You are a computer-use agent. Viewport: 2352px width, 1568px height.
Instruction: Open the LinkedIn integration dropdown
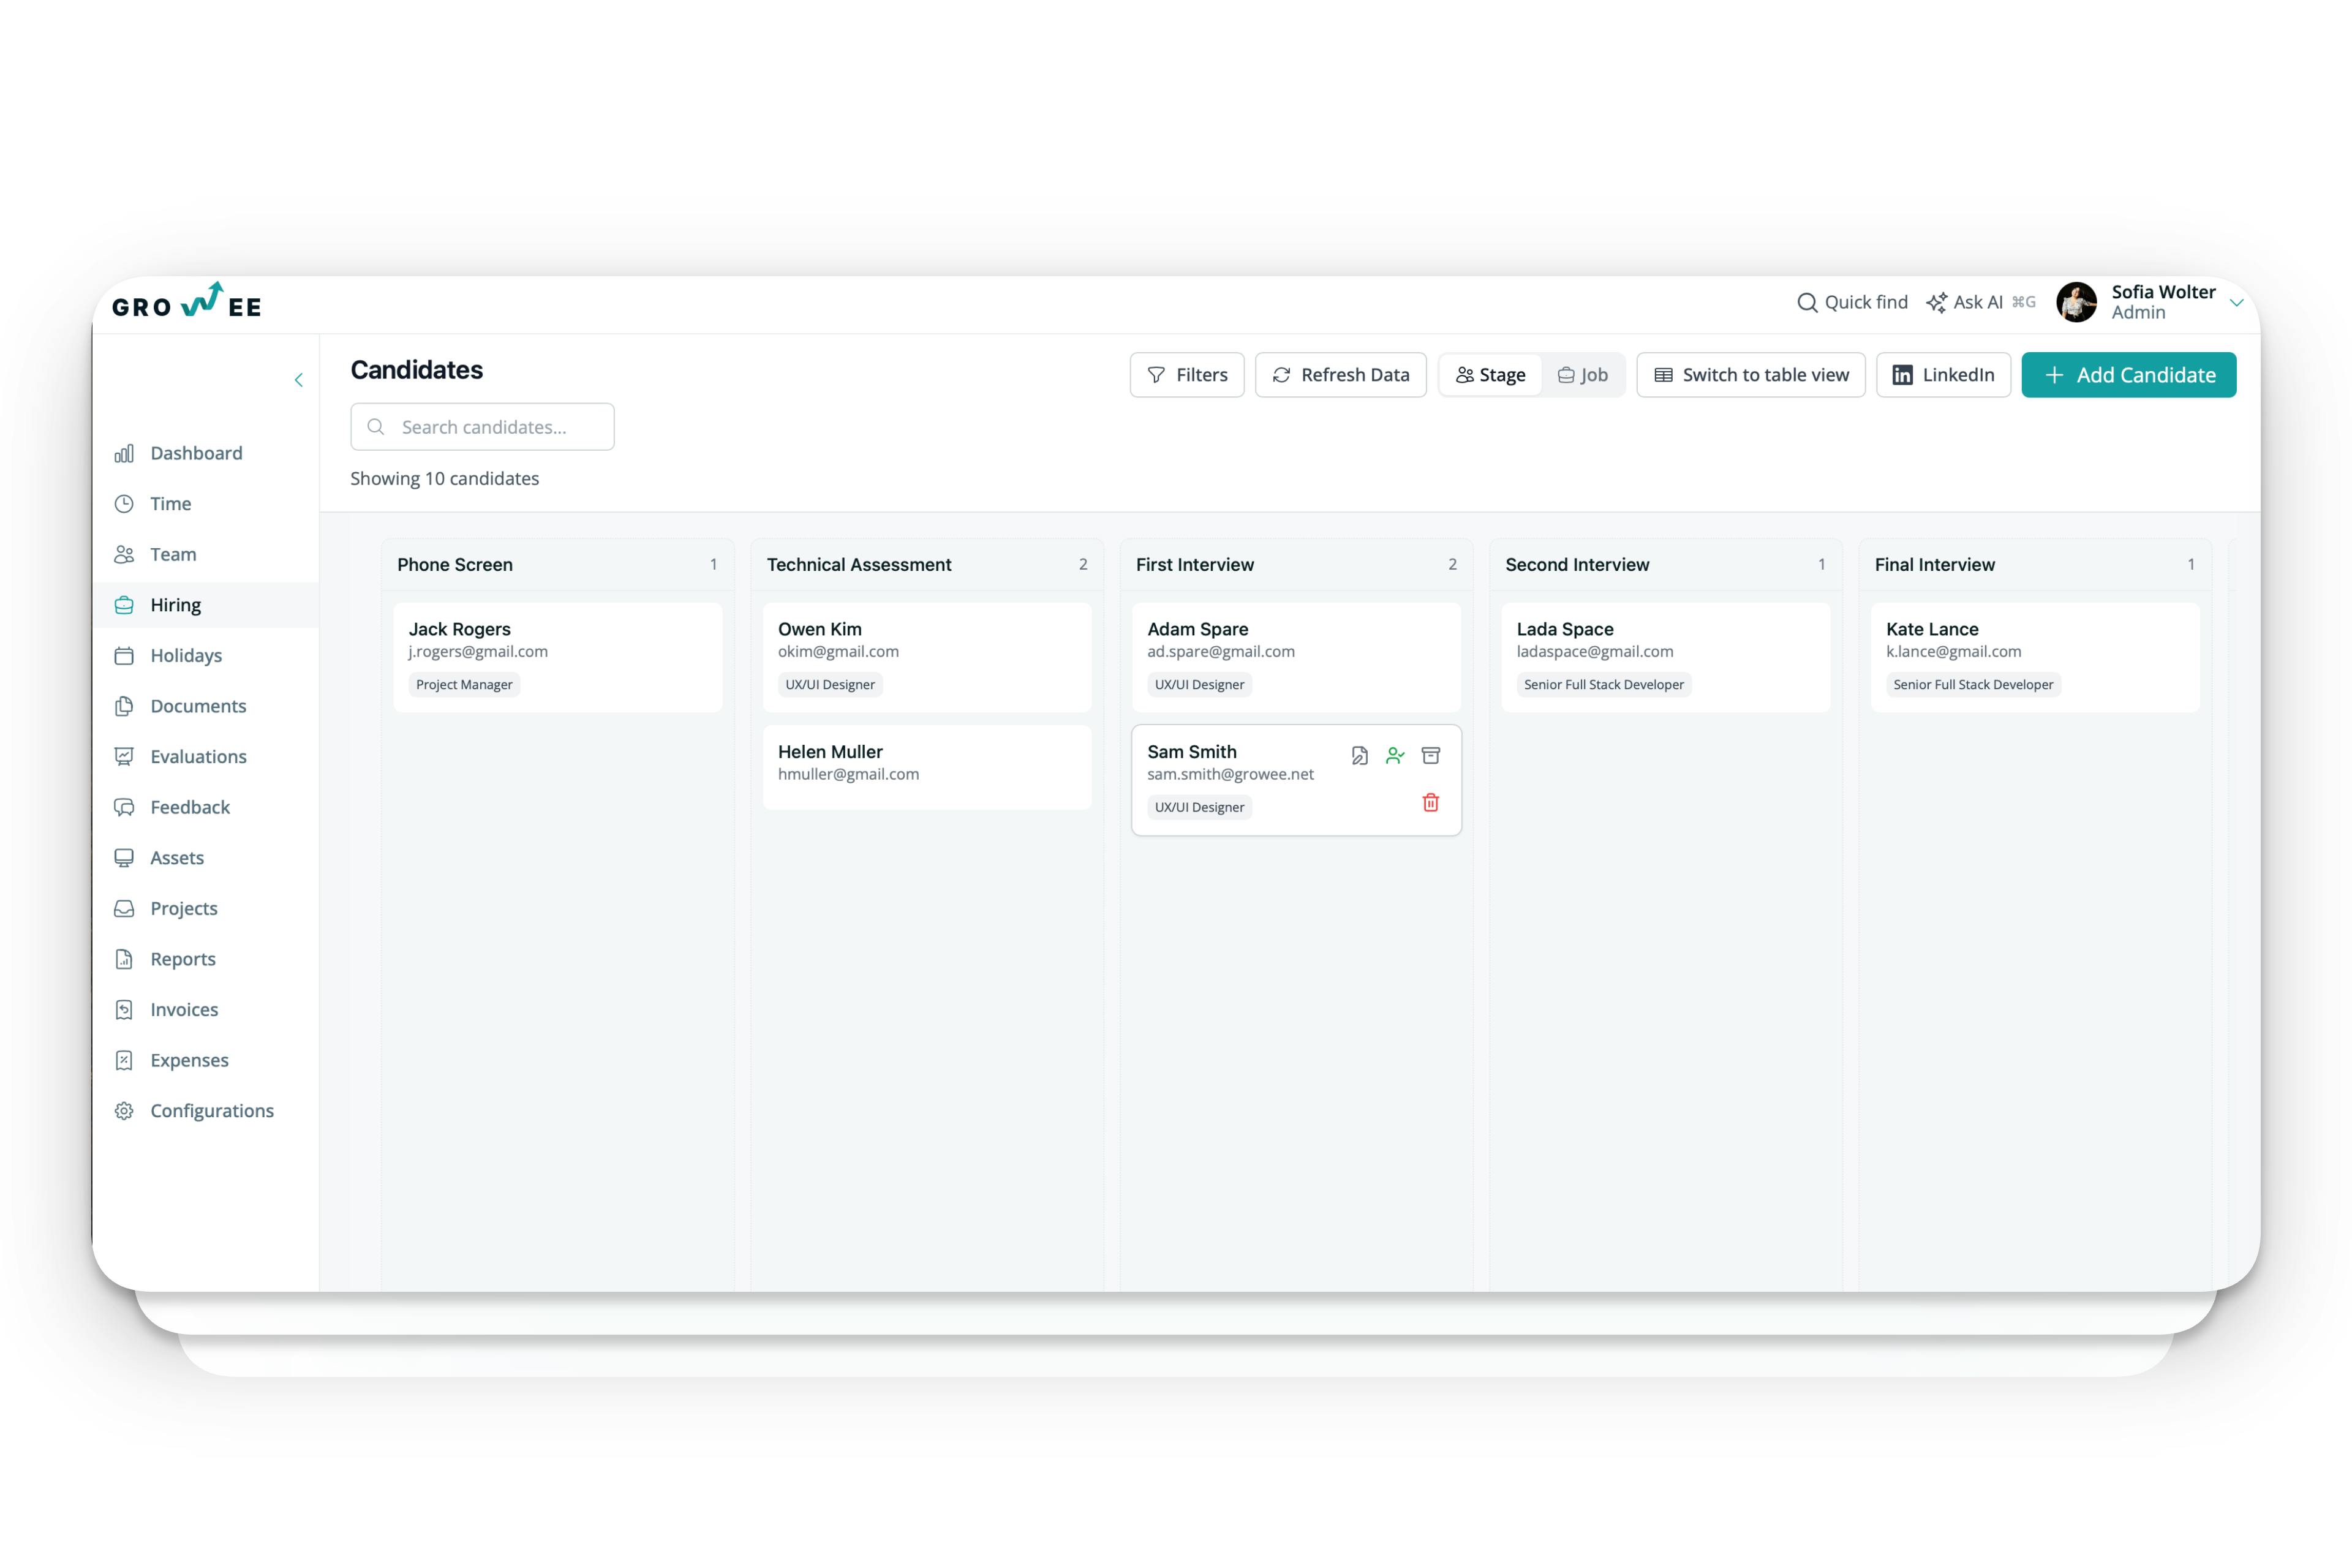(x=1943, y=374)
